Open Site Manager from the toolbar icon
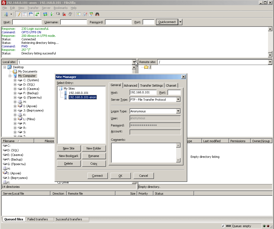Screen dimensions: 274x229 pos(6,14)
